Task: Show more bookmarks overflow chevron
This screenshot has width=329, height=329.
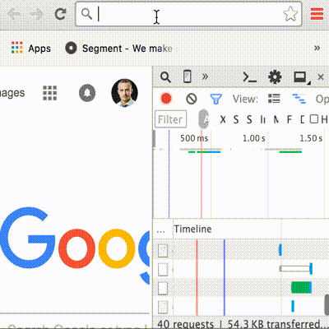Action: tap(317, 48)
